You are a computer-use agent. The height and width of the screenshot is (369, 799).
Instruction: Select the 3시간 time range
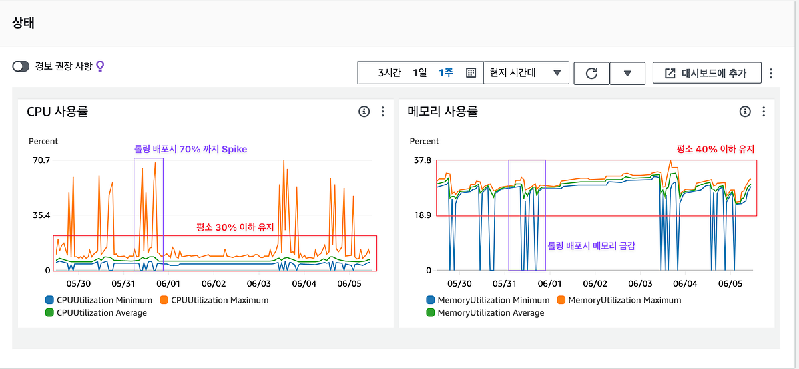(x=389, y=73)
